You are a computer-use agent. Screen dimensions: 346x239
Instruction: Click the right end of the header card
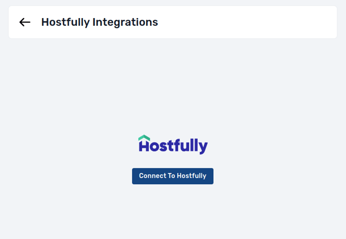coord(326,22)
